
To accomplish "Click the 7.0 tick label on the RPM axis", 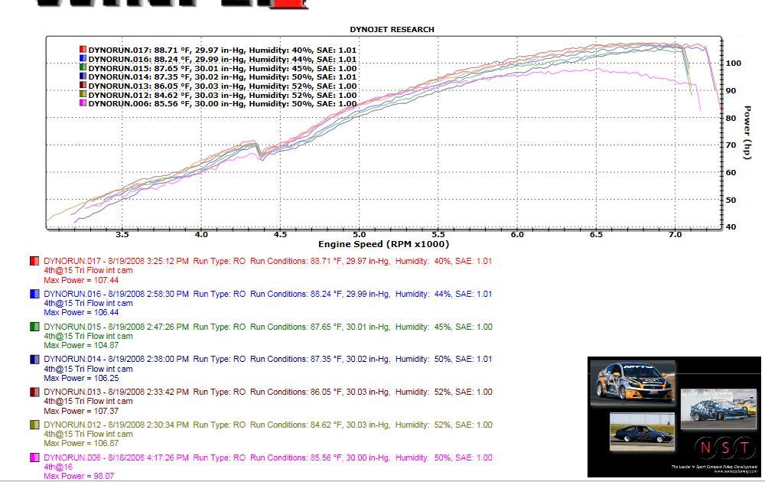I will pyautogui.click(x=675, y=234).
